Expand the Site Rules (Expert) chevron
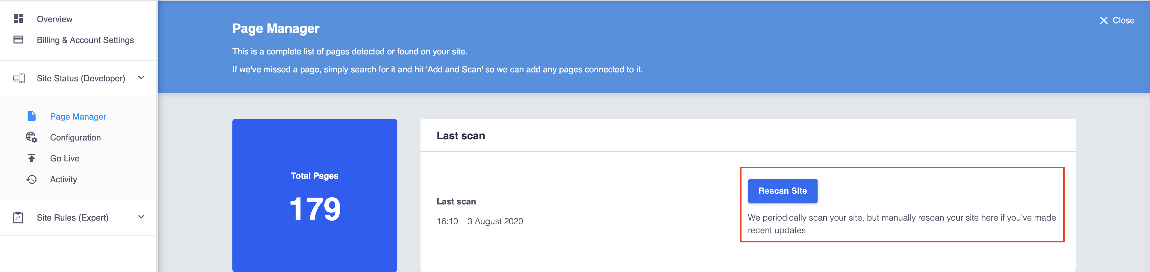Image resolution: width=1150 pixels, height=272 pixels. point(141,217)
